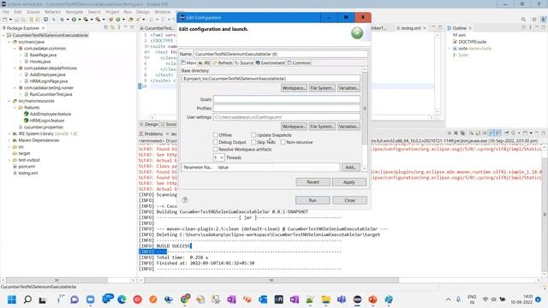Select HRMLogin.feature in Package Explorer

[47, 121]
